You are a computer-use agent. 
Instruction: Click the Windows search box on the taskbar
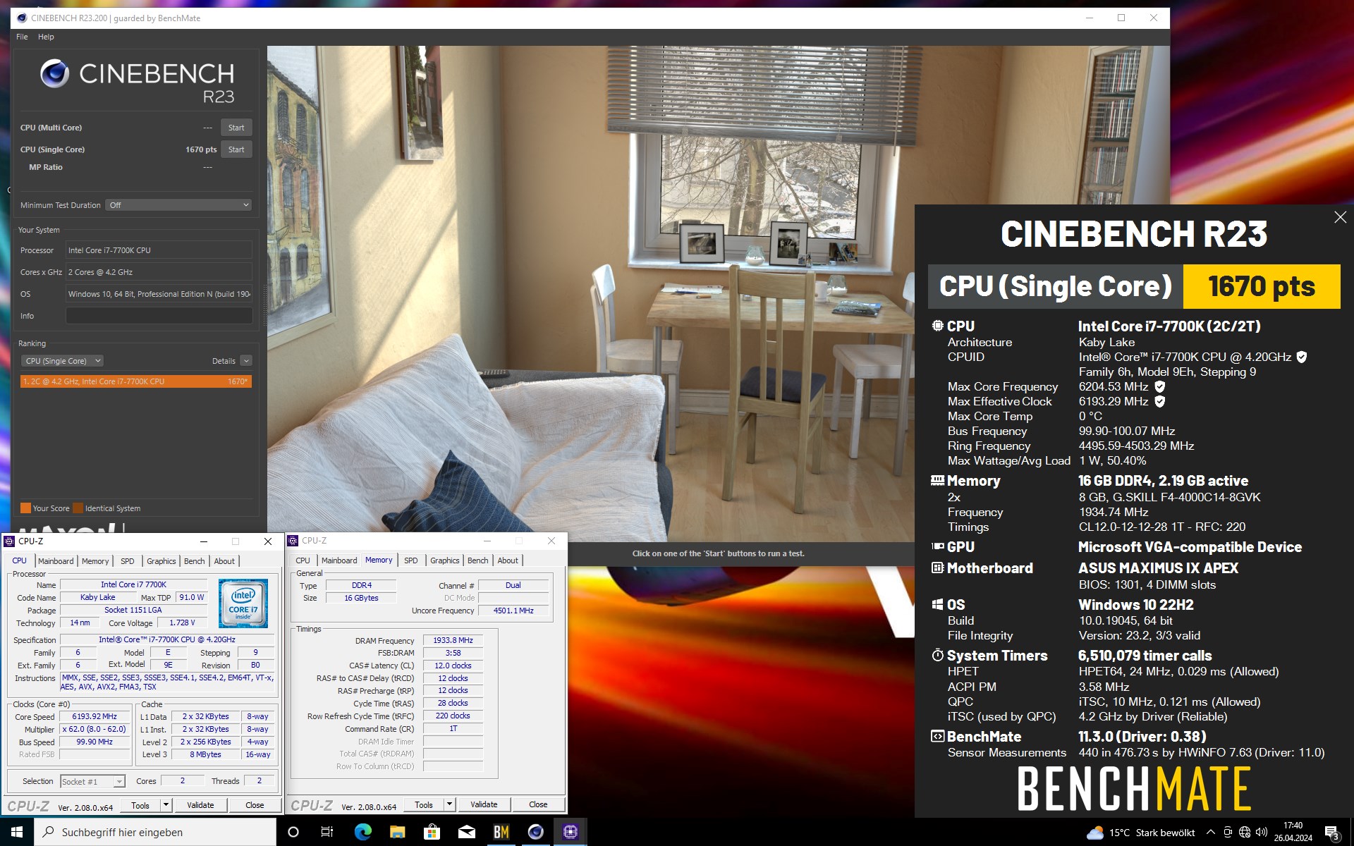coord(155,832)
